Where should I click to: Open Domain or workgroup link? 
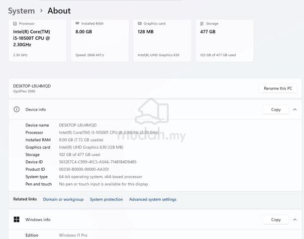(x=63, y=200)
